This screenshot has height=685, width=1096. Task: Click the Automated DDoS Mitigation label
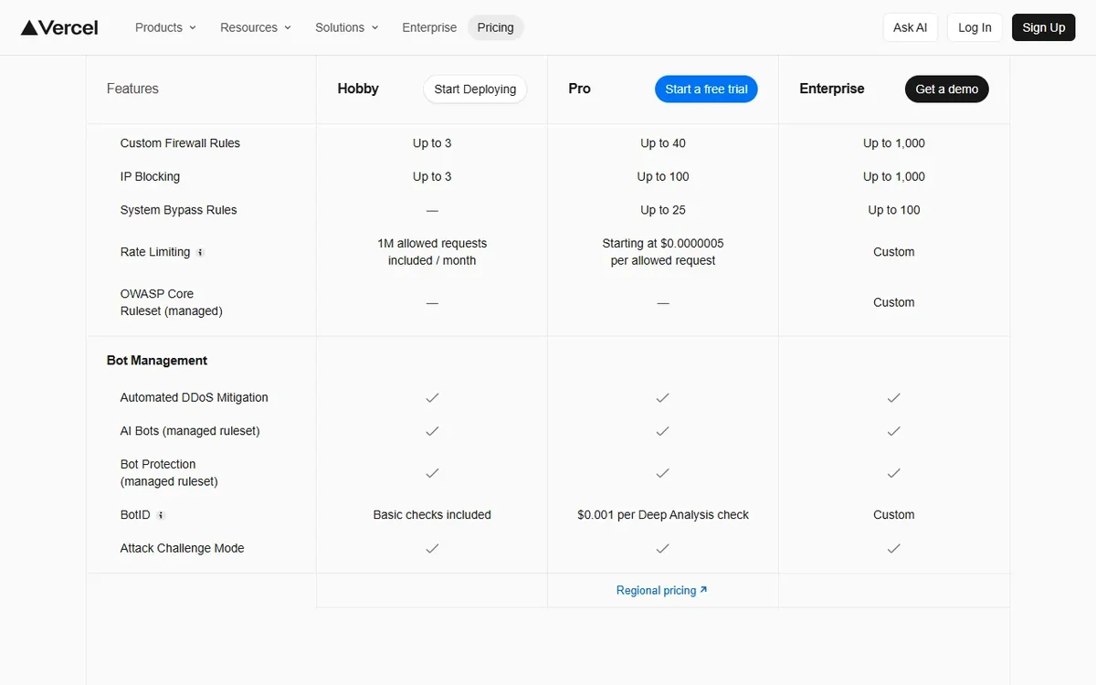pos(194,397)
